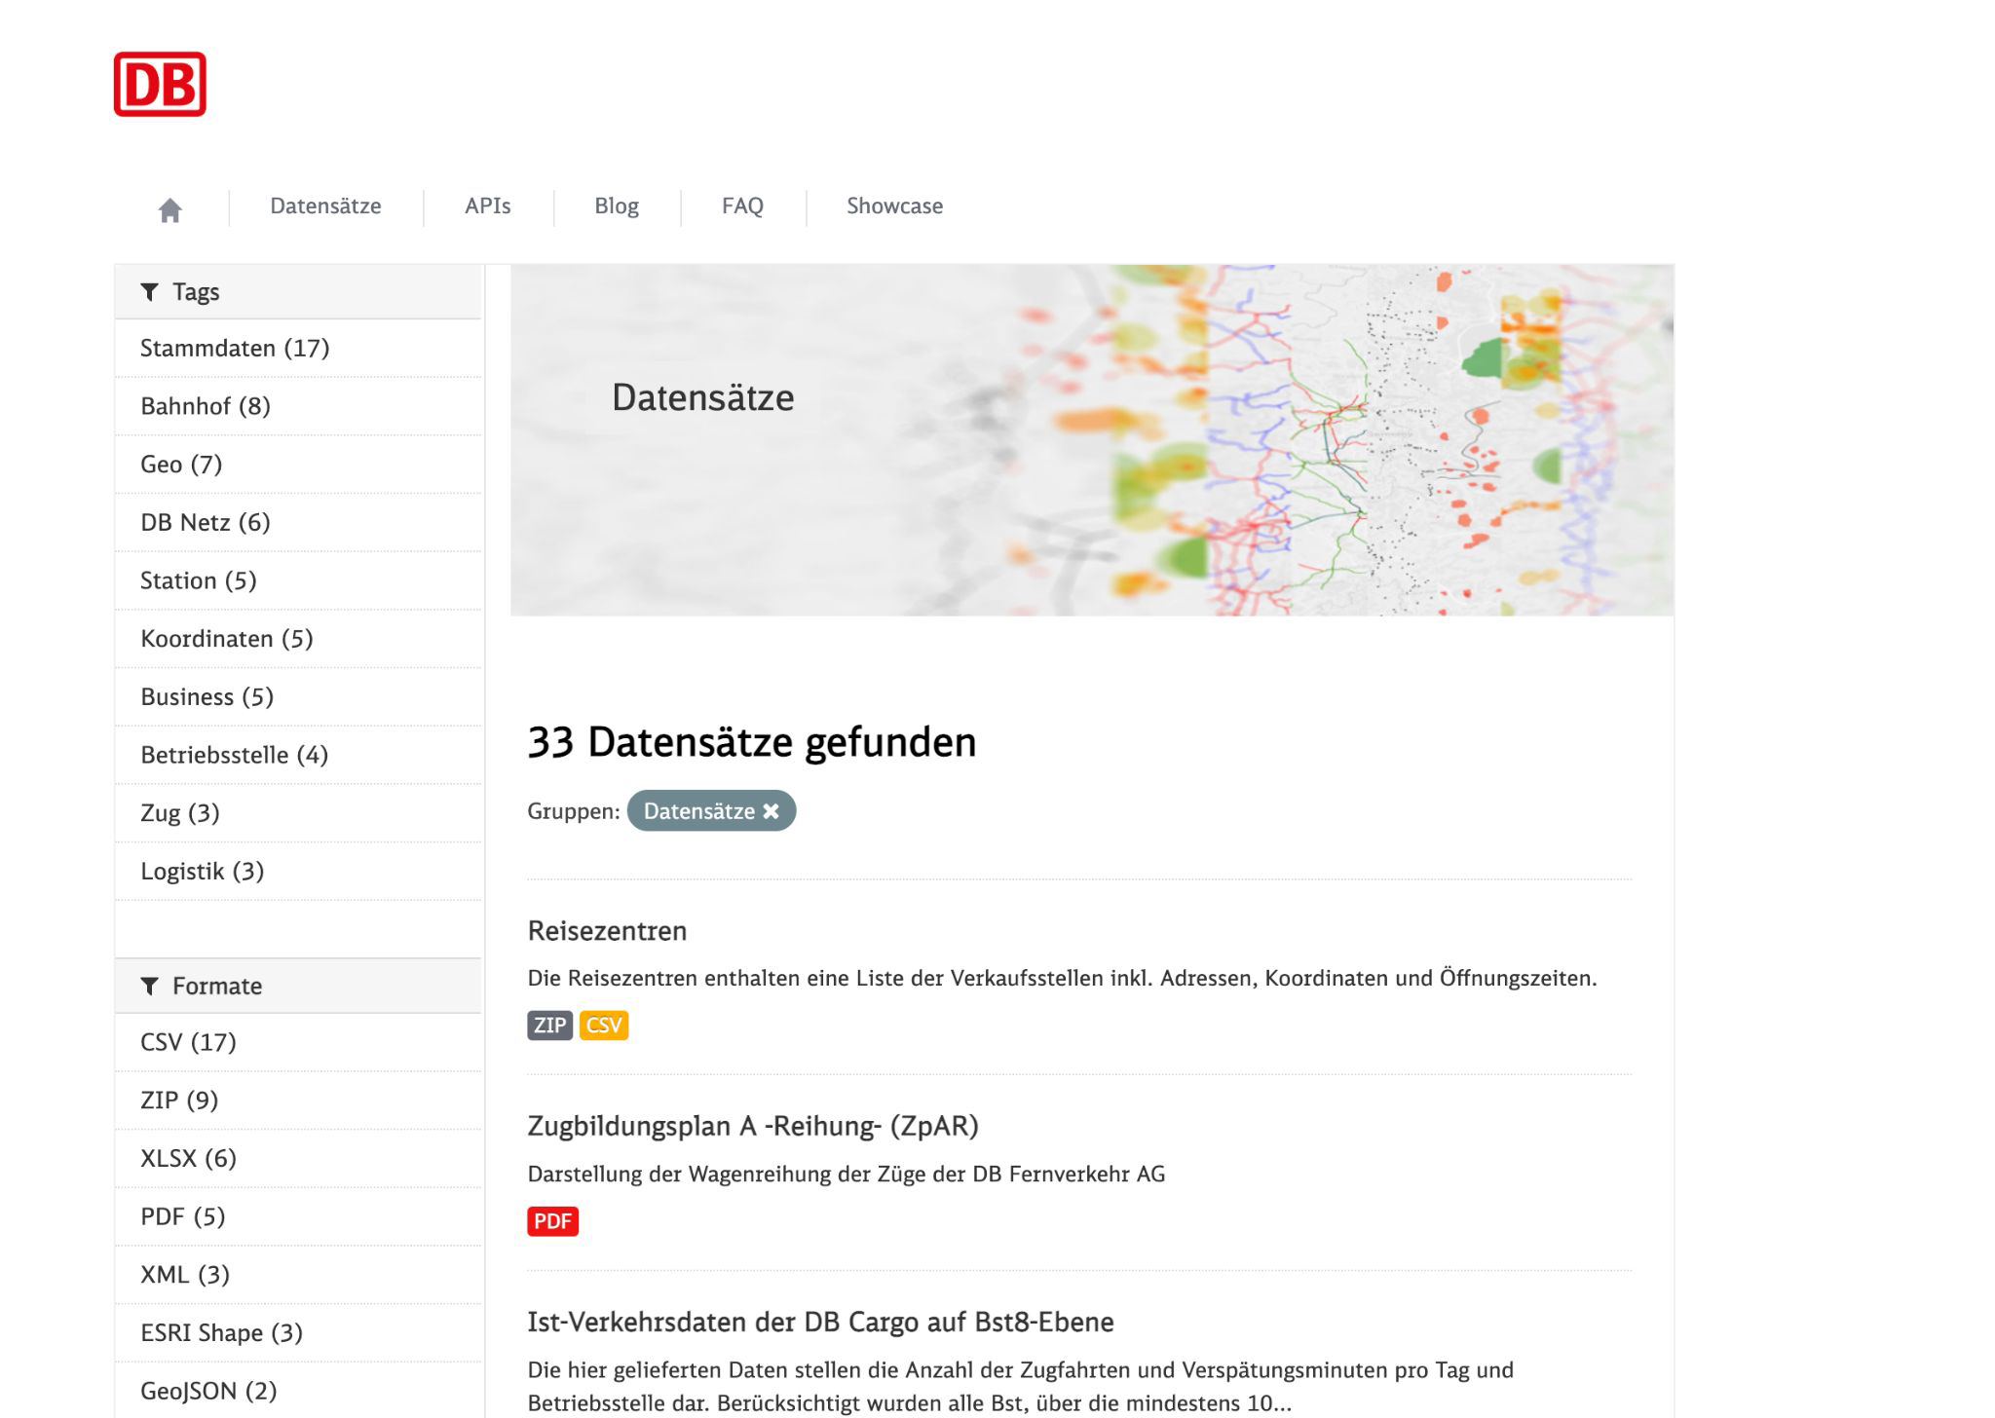Image resolution: width=1995 pixels, height=1418 pixels.
Task: Click the PDF badge under Zugbildungsplan
Action: coord(552,1221)
